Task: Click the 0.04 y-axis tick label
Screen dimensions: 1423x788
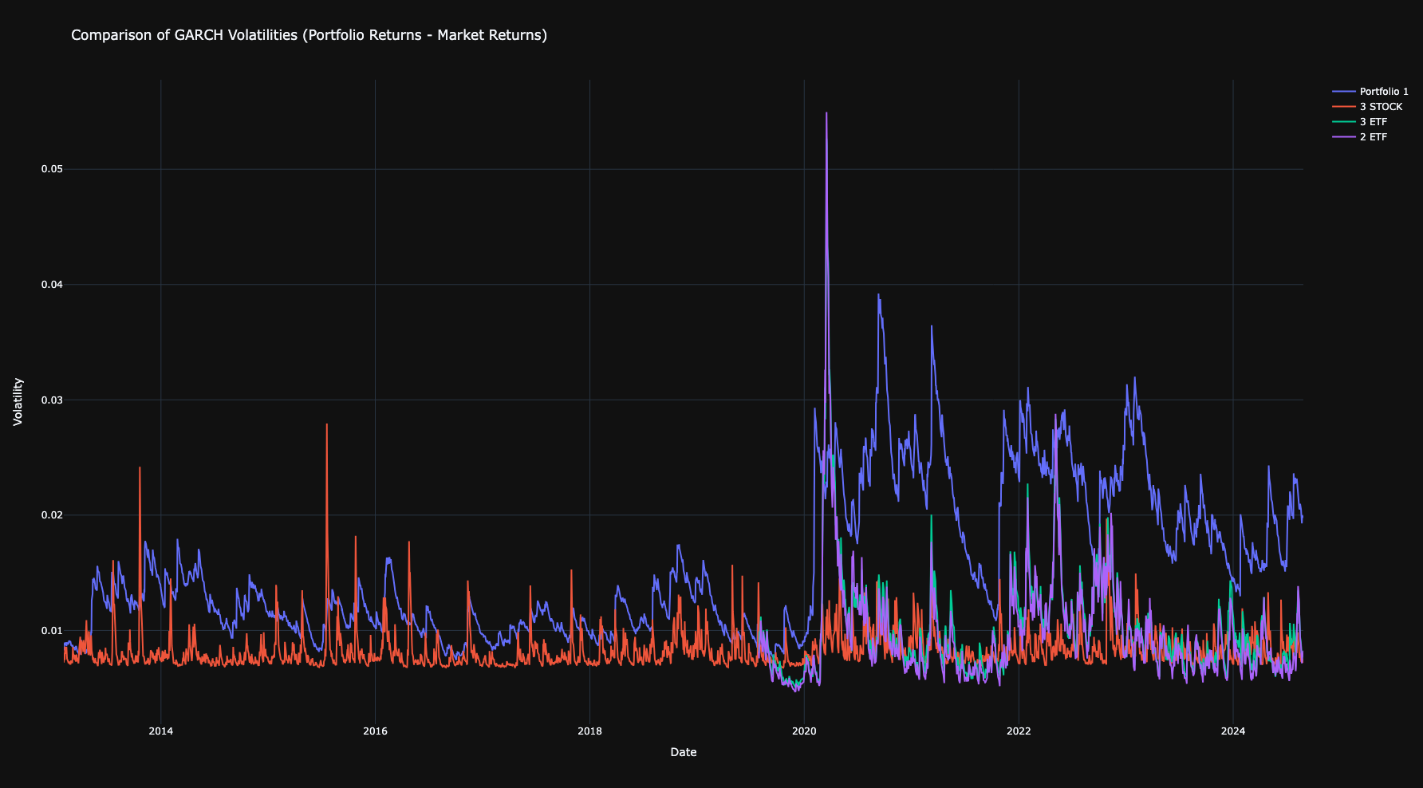Action: click(52, 285)
